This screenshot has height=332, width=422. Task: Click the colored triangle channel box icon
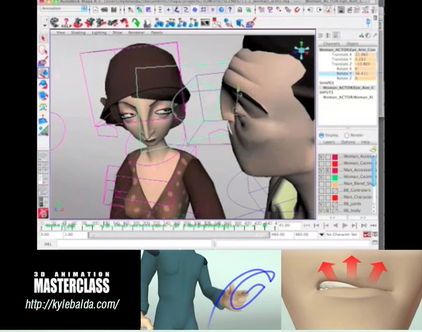click(362, 35)
